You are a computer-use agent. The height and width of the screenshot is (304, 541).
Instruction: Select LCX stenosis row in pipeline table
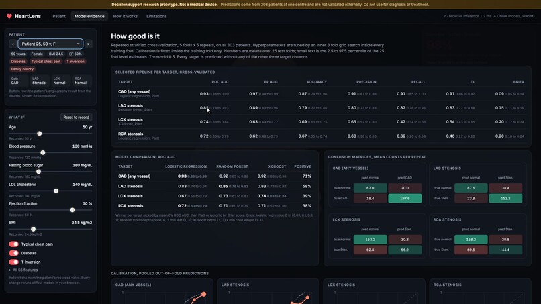coord(321,122)
